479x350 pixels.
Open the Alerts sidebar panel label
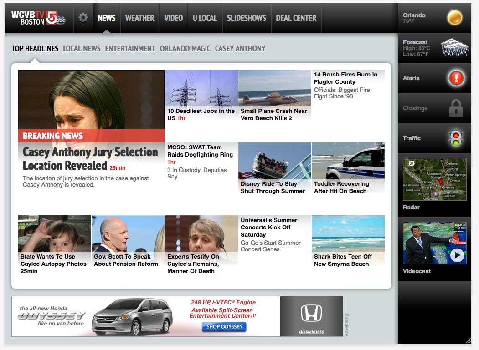coord(411,78)
